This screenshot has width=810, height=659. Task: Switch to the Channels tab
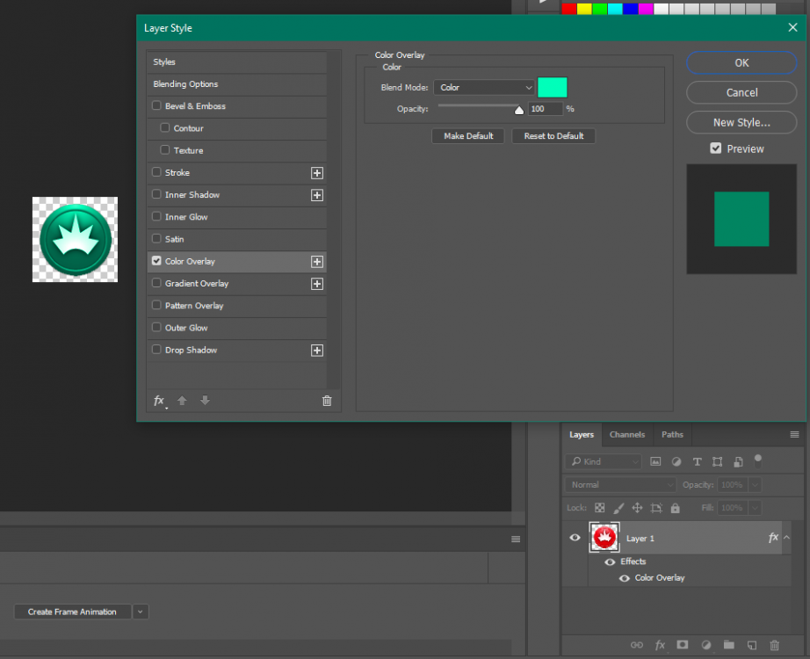click(x=627, y=435)
